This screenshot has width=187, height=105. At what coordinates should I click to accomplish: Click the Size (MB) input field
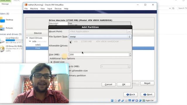[99, 55]
